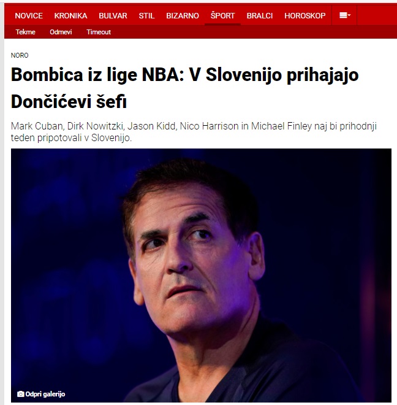Open the Timeout sub-section
This screenshot has width=397, height=405.
click(x=99, y=32)
